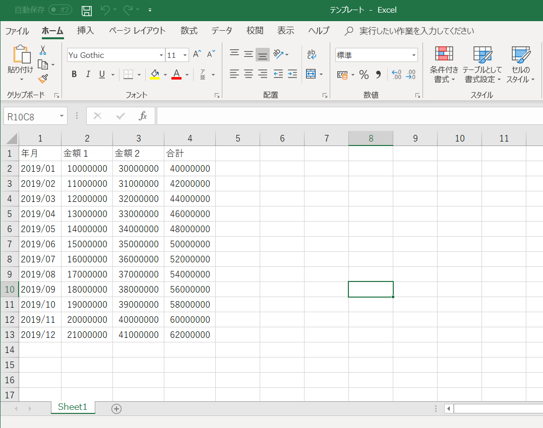Apply yellow fill color swatch
The width and height of the screenshot is (543, 428).
point(155,75)
